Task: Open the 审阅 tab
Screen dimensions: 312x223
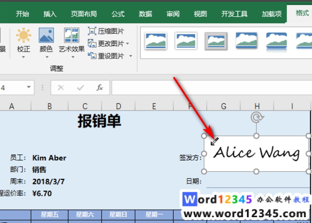Action: tap(173, 14)
